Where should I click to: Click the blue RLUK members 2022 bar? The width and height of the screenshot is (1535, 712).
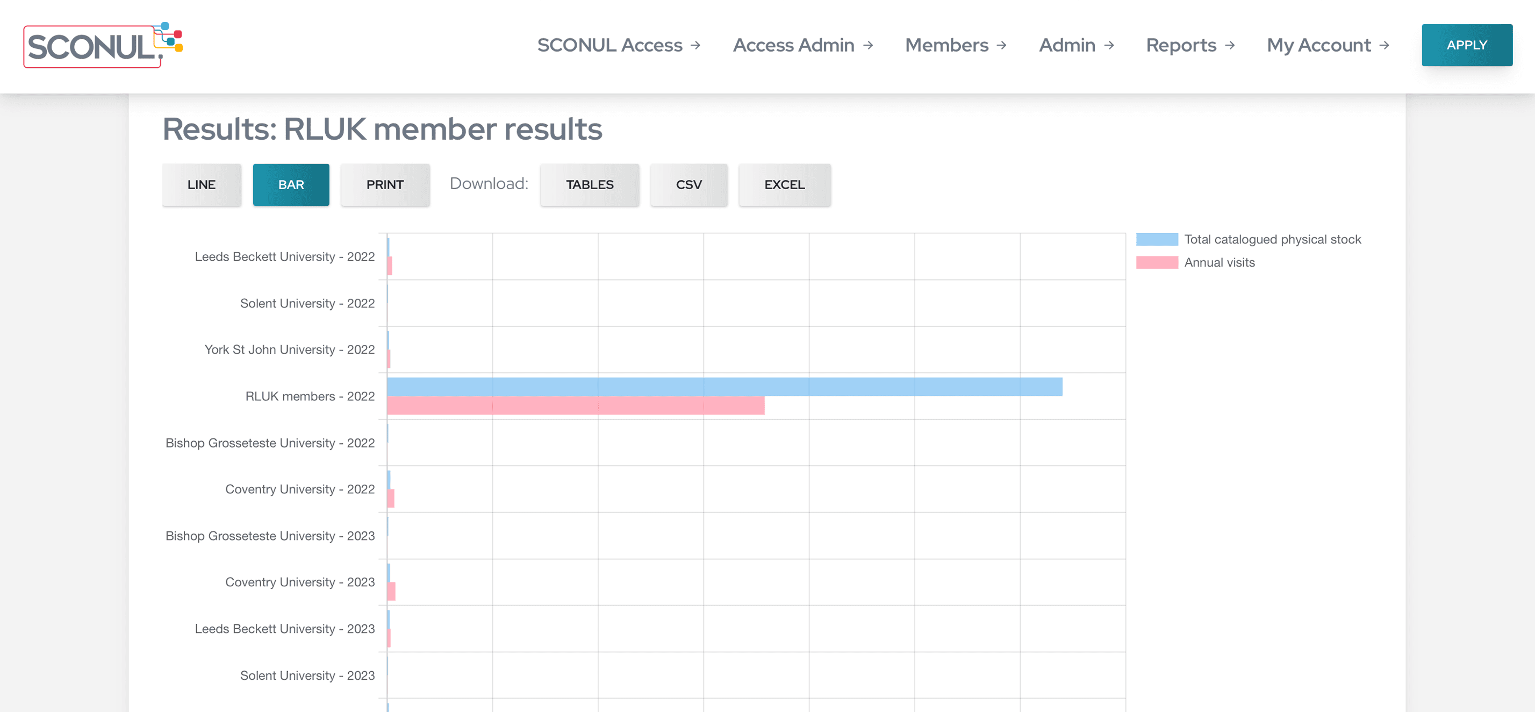coord(724,387)
